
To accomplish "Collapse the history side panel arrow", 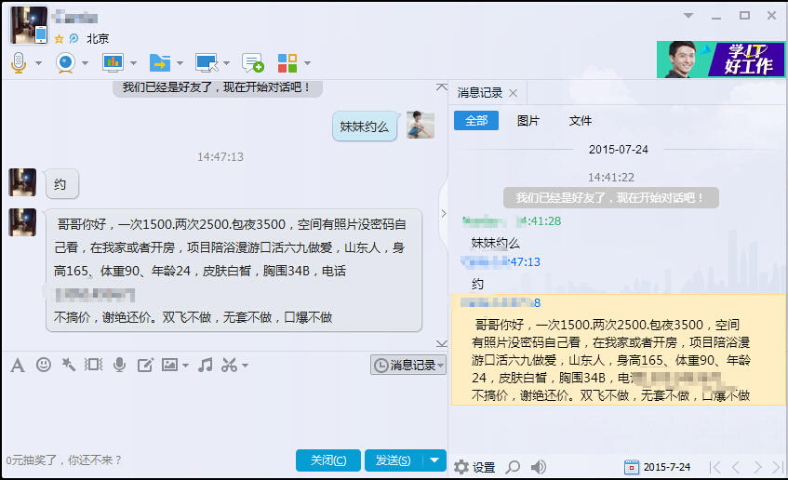I will coord(443,214).
